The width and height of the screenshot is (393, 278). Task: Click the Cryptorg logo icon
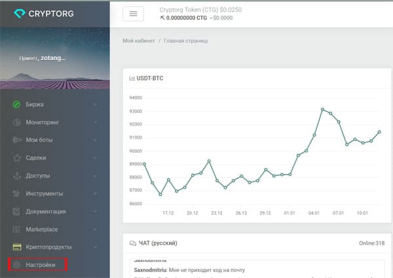pos(21,13)
